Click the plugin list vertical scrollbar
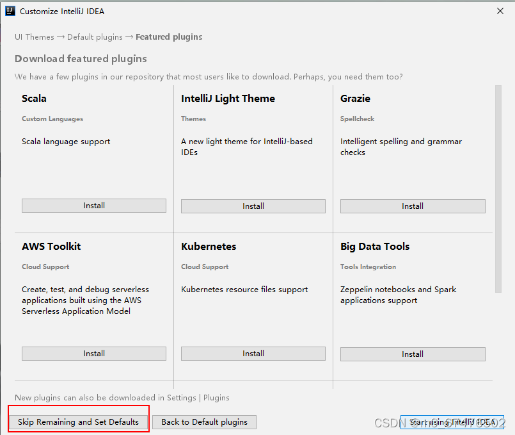 [498, 189]
